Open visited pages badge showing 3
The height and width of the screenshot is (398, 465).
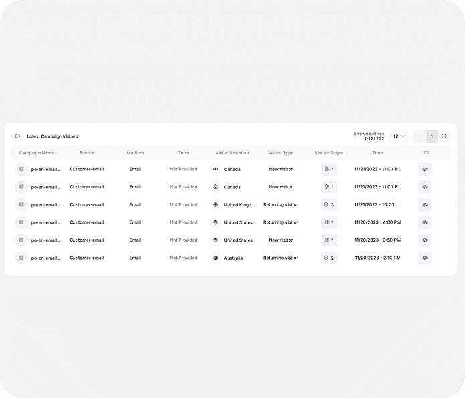(x=329, y=204)
